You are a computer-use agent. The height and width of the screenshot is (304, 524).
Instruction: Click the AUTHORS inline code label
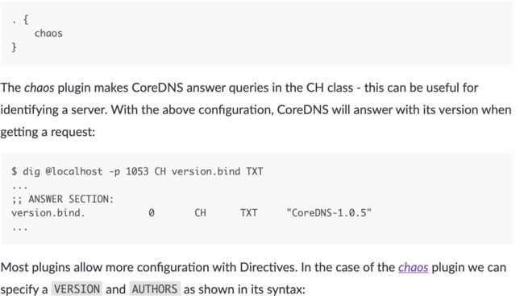tap(155, 289)
